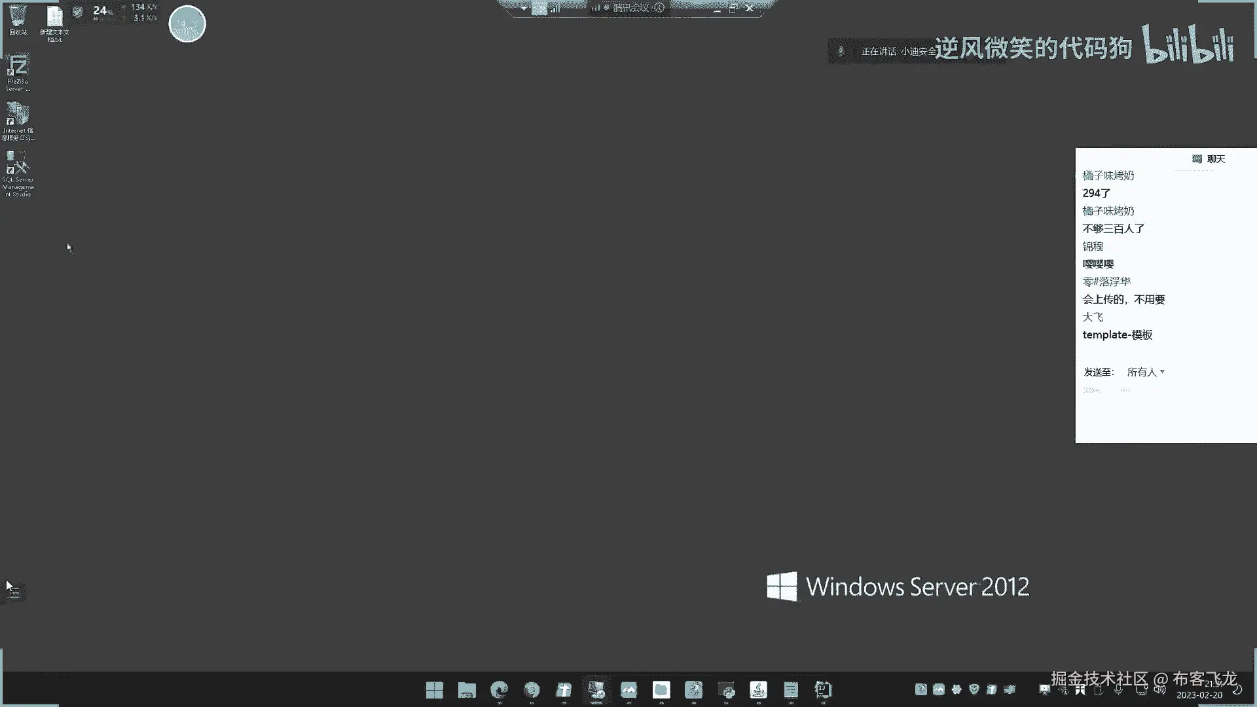The height and width of the screenshot is (707, 1257).
Task: Open the Java application taskbar icon
Action: 758,689
